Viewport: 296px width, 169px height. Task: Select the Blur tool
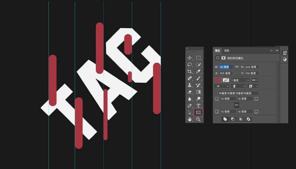[x=189, y=99]
